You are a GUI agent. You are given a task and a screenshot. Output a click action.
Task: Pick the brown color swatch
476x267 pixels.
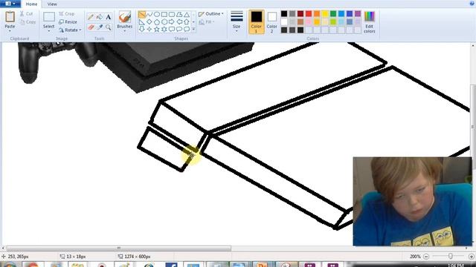pos(300,22)
